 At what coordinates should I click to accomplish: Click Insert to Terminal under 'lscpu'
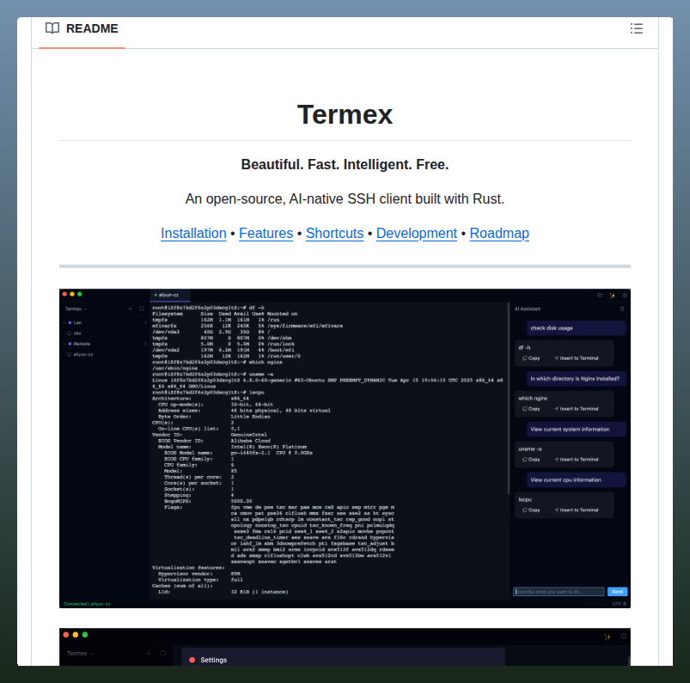(577, 510)
